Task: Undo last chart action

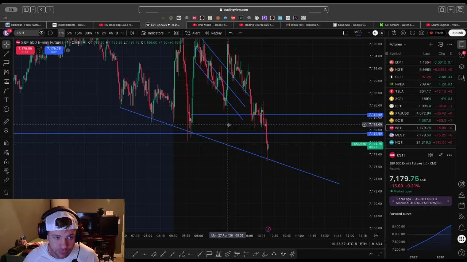Action: [231, 33]
